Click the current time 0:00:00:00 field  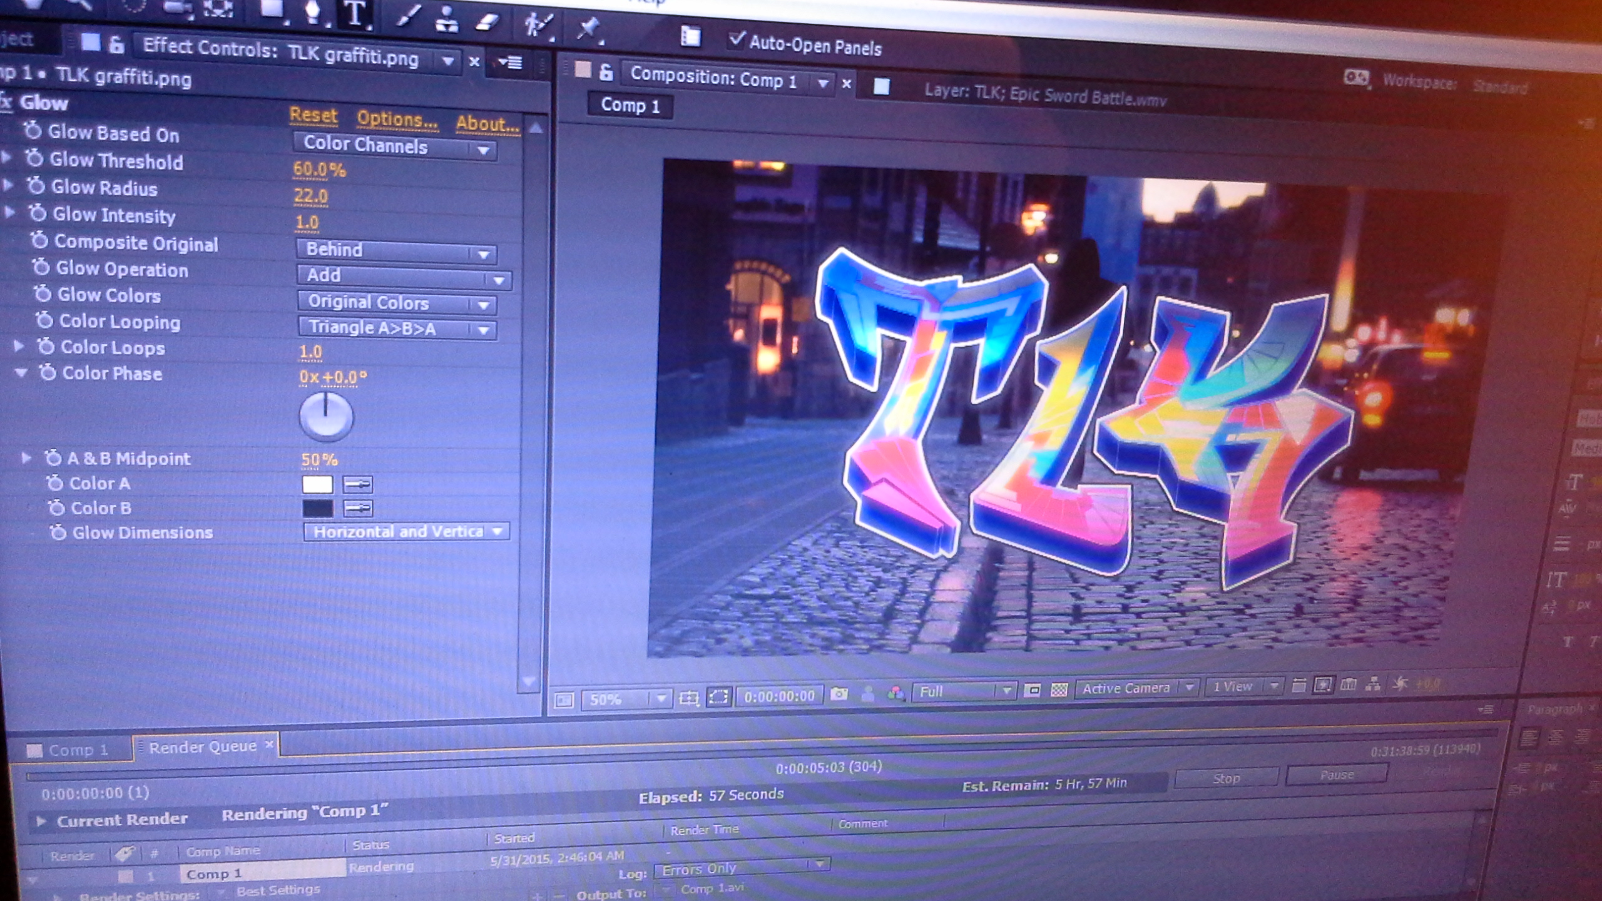pyautogui.click(x=779, y=696)
